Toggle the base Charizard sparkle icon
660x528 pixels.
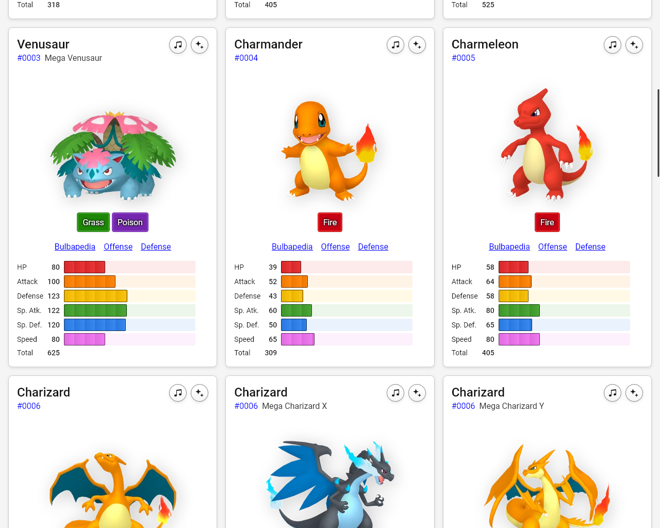[200, 393]
